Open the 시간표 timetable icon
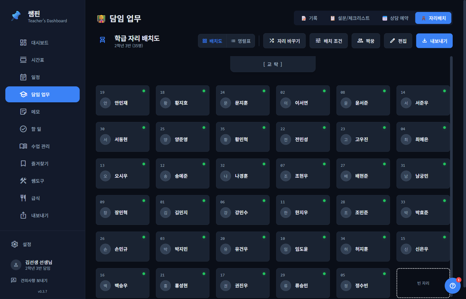The height and width of the screenshot is (299, 466). pos(23,60)
